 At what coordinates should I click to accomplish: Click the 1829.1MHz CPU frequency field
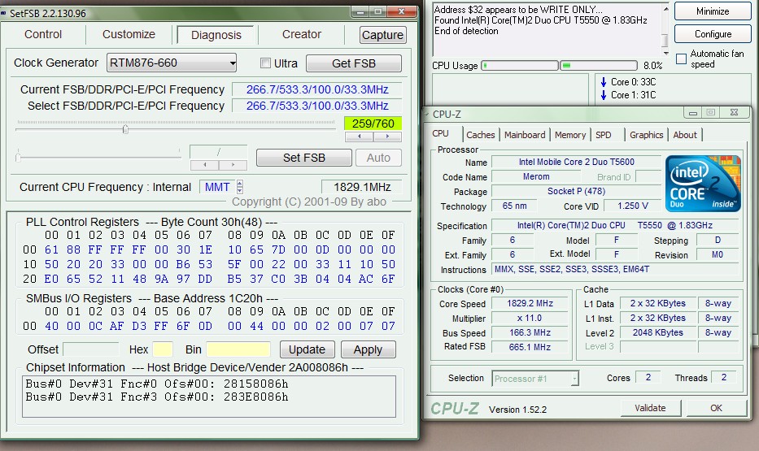point(361,187)
